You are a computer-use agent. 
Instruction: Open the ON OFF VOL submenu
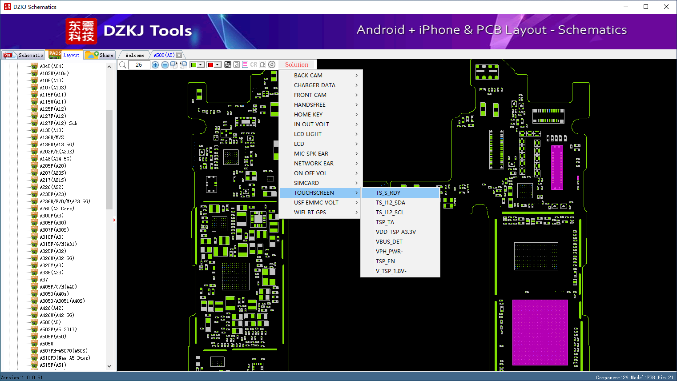coord(321,173)
